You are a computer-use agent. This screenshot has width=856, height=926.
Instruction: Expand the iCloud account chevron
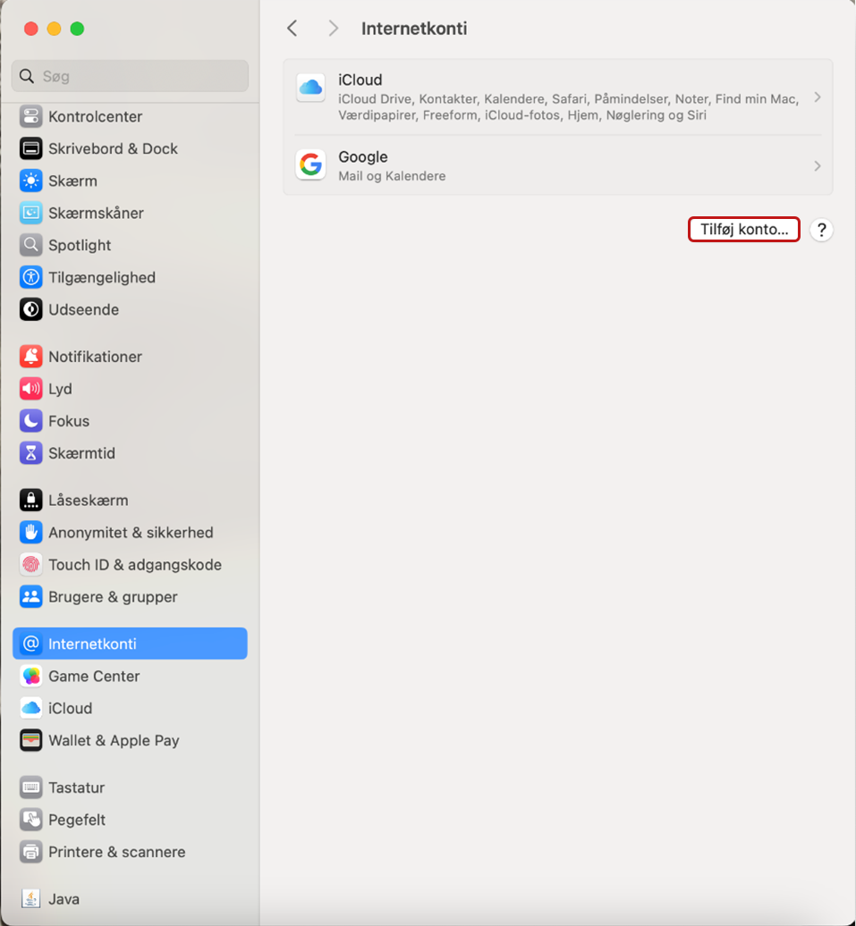point(818,97)
